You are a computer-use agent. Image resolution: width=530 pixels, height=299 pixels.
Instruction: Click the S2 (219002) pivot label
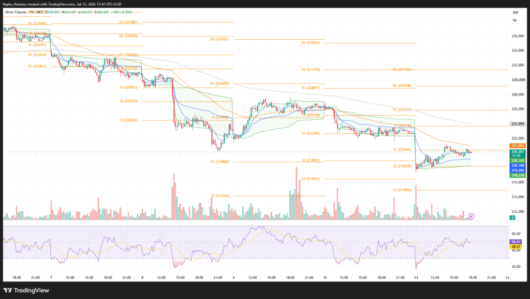tap(311, 161)
